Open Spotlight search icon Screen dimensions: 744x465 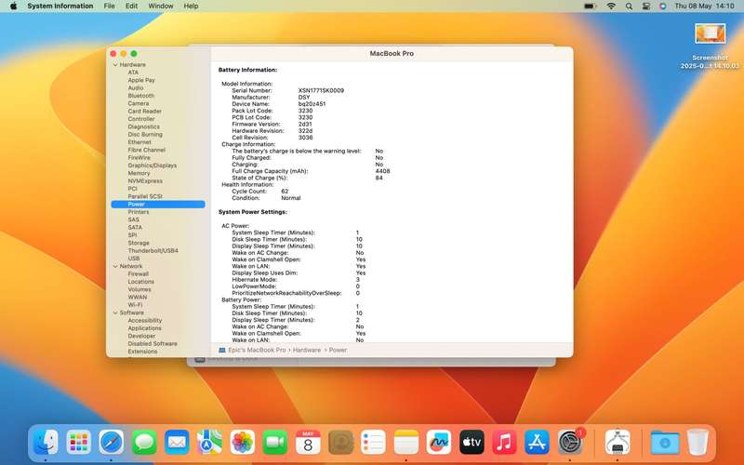pos(629,7)
